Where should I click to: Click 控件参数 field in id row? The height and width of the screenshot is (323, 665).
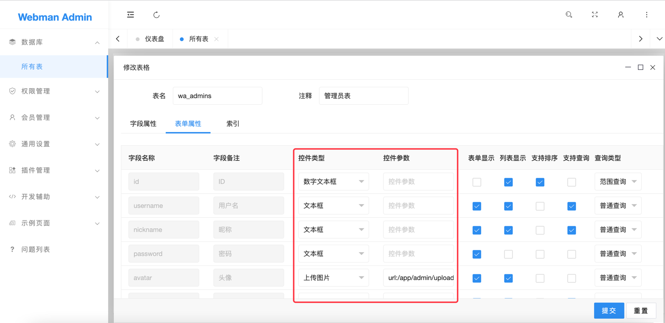pos(419,182)
